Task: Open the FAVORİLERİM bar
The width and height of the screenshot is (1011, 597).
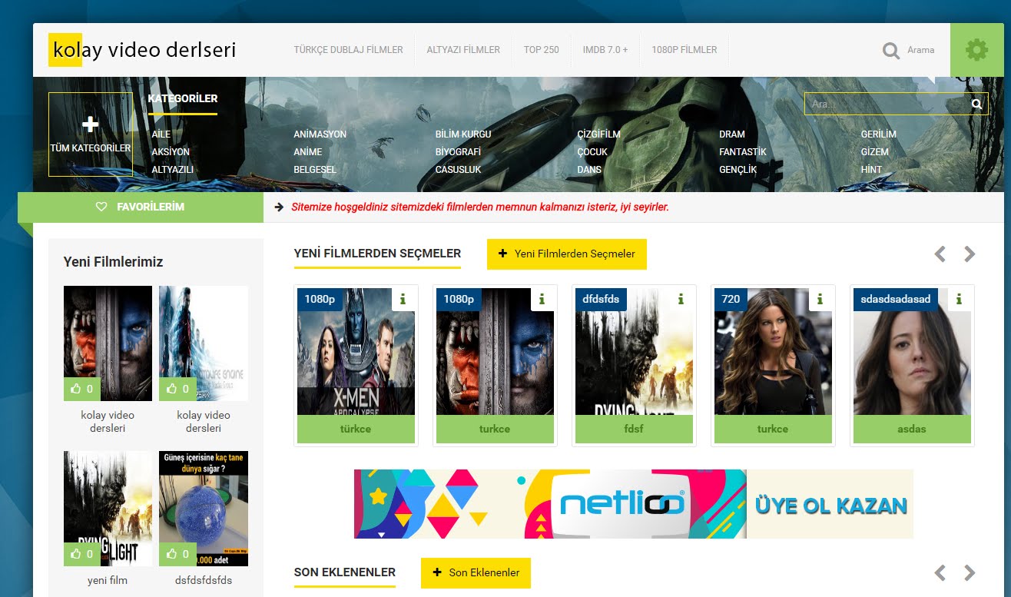Action: point(141,207)
